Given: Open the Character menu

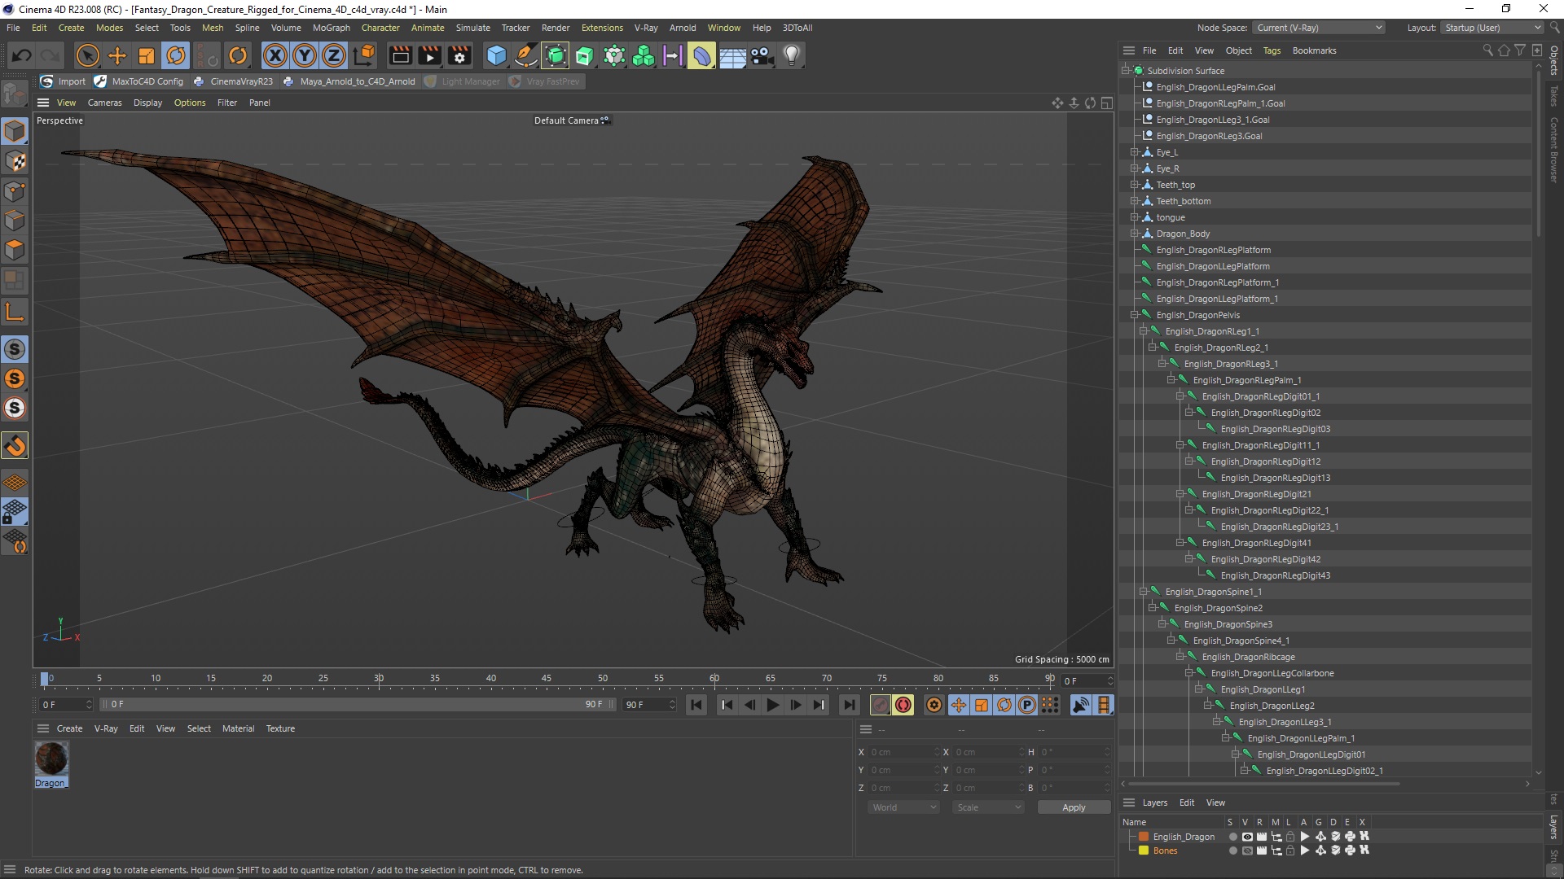Looking at the screenshot, I should point(380,28).
